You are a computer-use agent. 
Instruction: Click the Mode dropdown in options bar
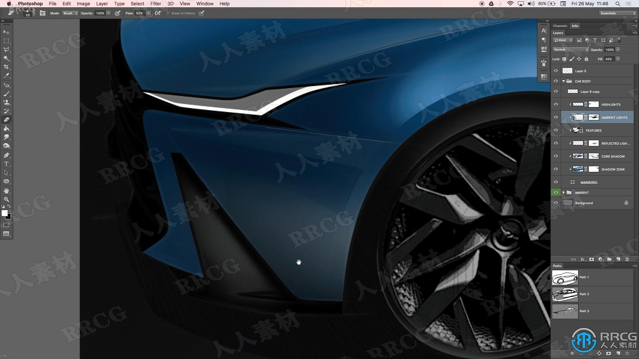(x=68, y=13)
